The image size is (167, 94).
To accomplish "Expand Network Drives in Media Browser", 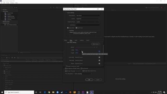I will click(x=6, y=21).
